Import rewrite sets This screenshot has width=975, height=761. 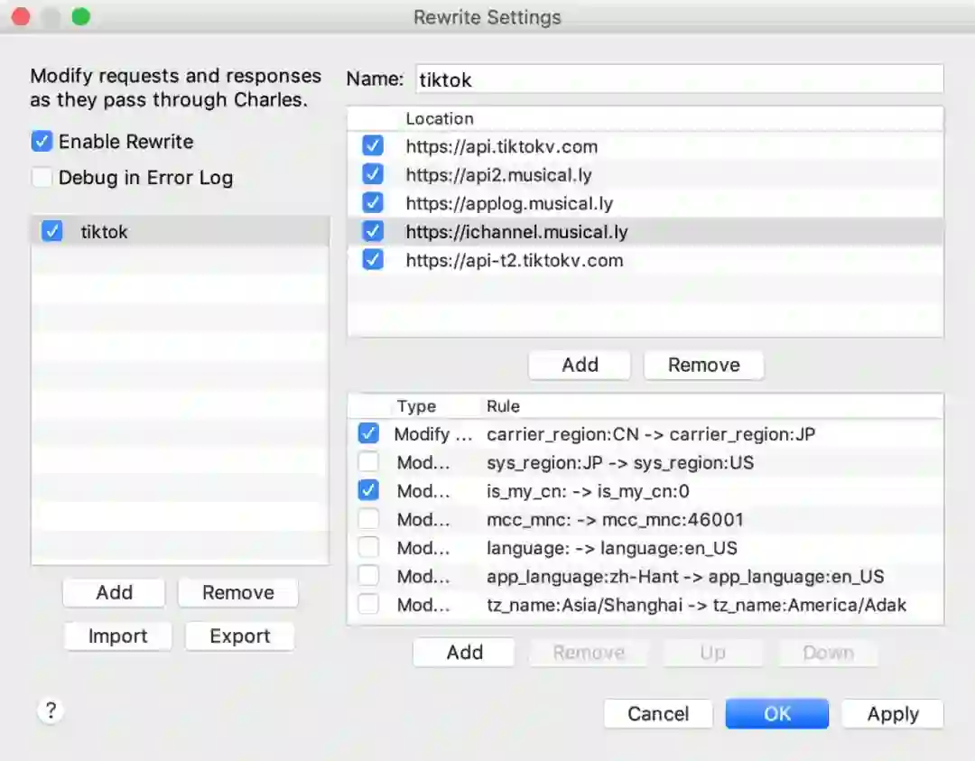pyautogui.click(x=117, y=636)
